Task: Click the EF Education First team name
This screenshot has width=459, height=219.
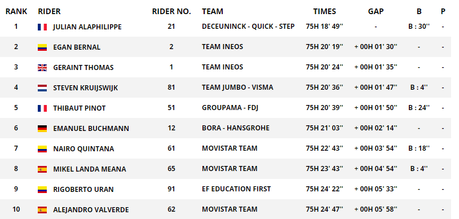Action: (236, 189)
